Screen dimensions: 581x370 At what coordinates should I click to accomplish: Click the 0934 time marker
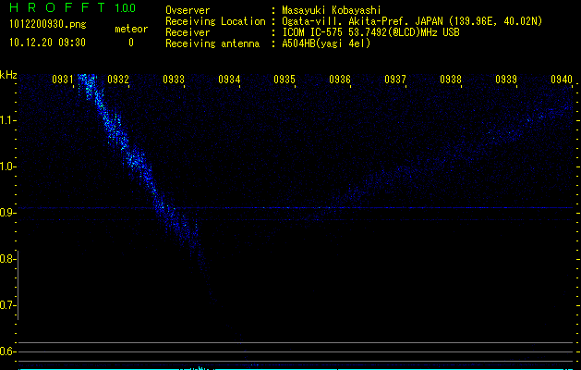[229, 80]
